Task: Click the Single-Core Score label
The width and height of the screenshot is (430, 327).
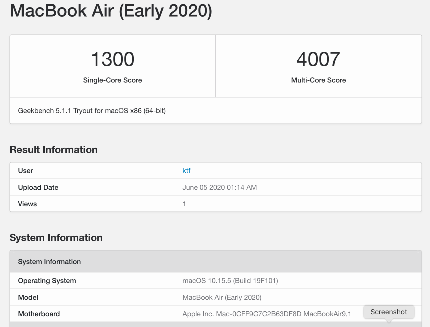Action: [x=112, y=80]
